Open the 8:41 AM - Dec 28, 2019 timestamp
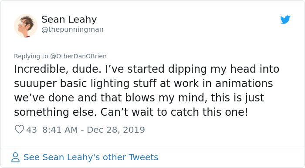The image size is (305, 168). pyautogui.click(x=94, y=130)
